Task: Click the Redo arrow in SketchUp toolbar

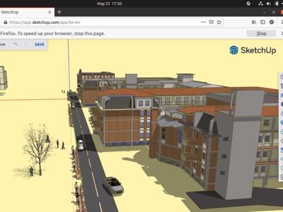Action: click(27, 45)
